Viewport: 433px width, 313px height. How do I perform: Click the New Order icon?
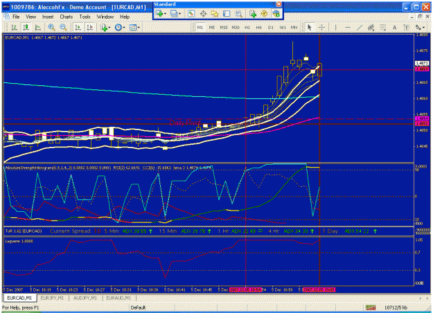[x=252, y=13]
